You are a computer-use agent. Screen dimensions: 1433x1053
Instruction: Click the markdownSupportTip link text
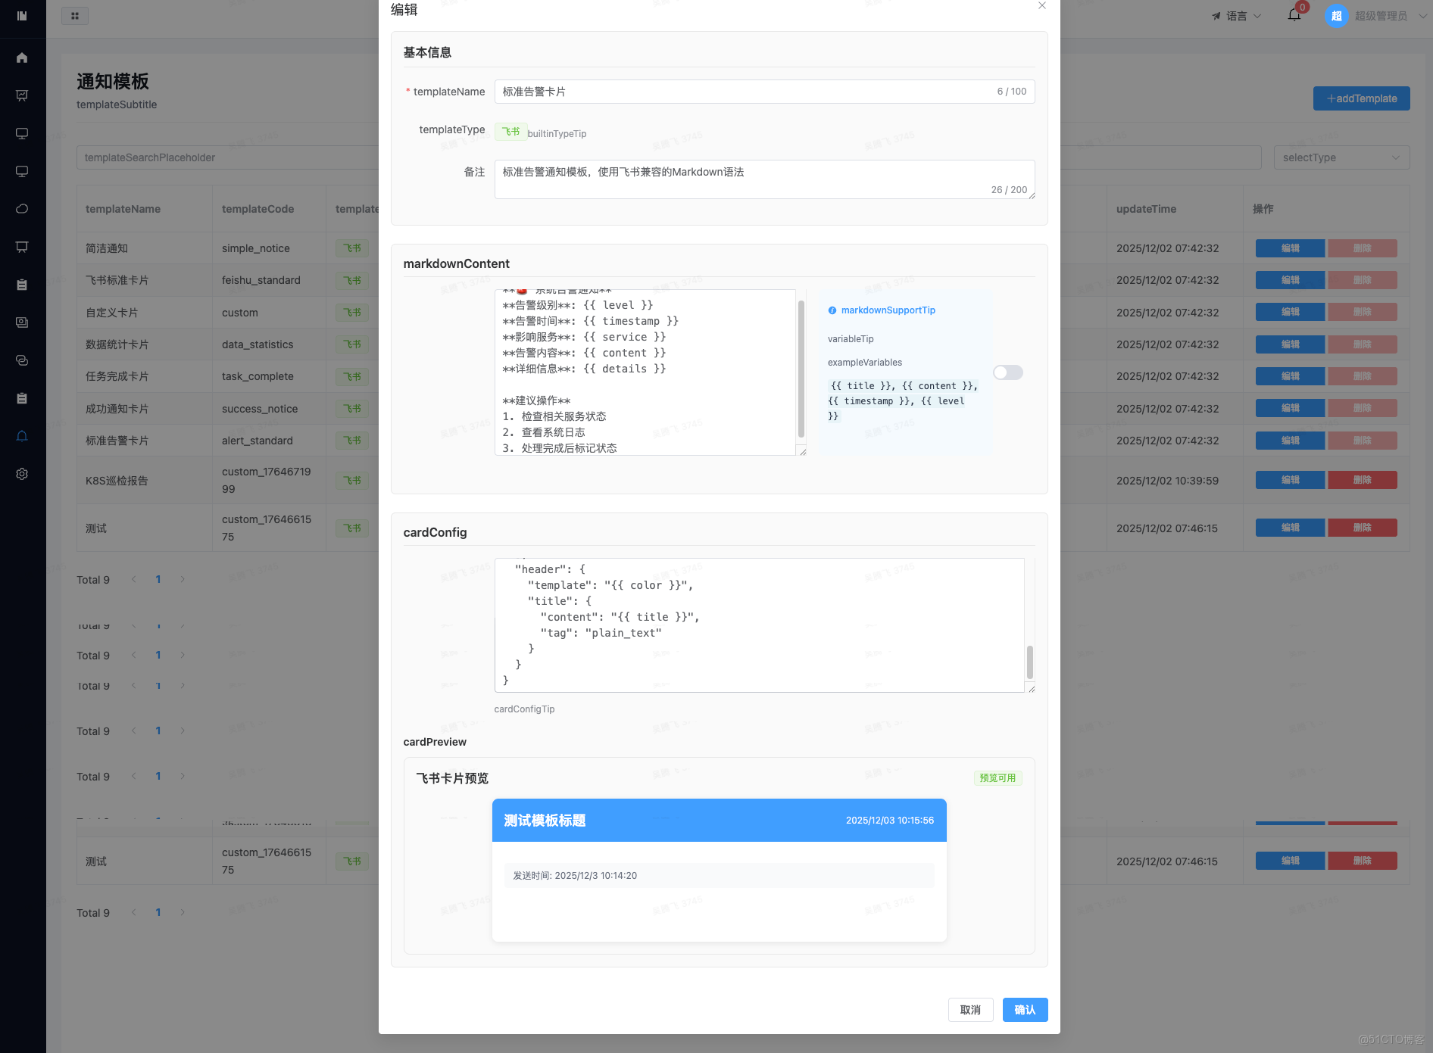click(888, 310)
